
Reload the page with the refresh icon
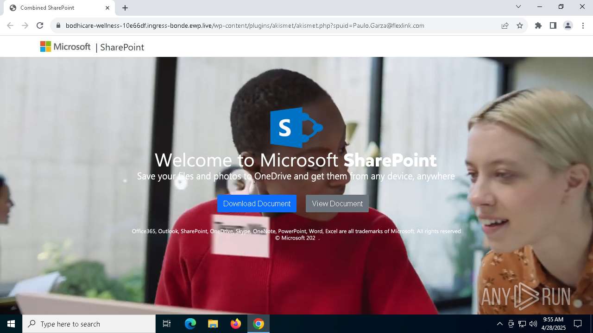pyautogui.click(x=40, y=25)
